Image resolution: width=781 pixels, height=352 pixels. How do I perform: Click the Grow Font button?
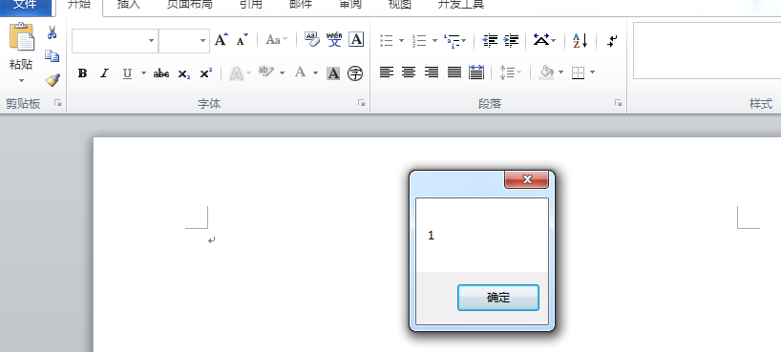pos(222,40)
